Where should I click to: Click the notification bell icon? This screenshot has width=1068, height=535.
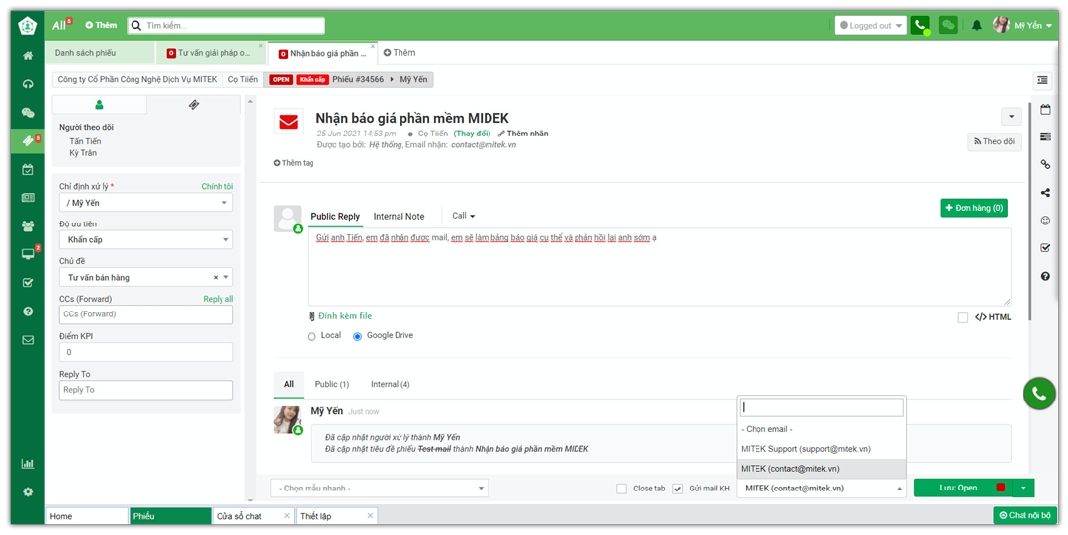(x=977, y=25)
